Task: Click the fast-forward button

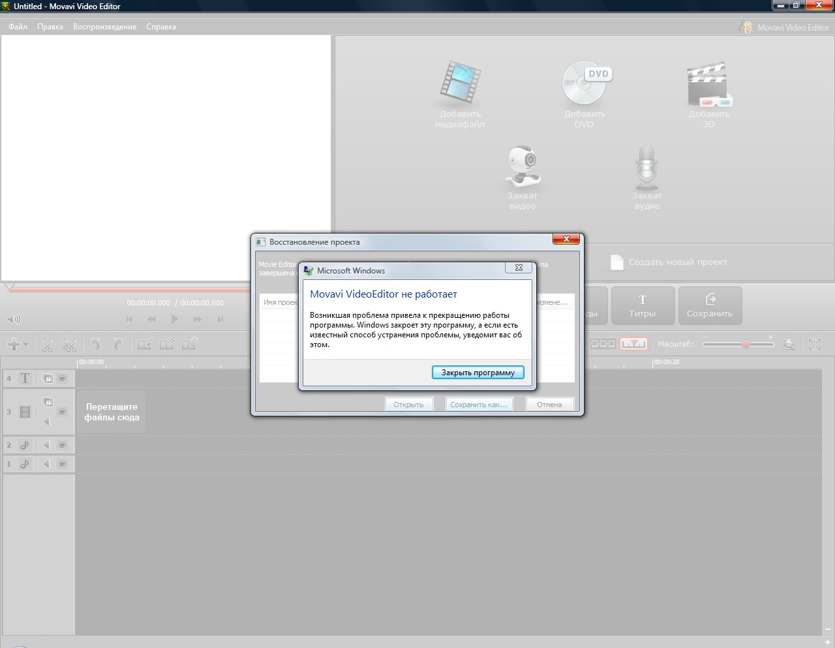Action: tap(197, 319)
